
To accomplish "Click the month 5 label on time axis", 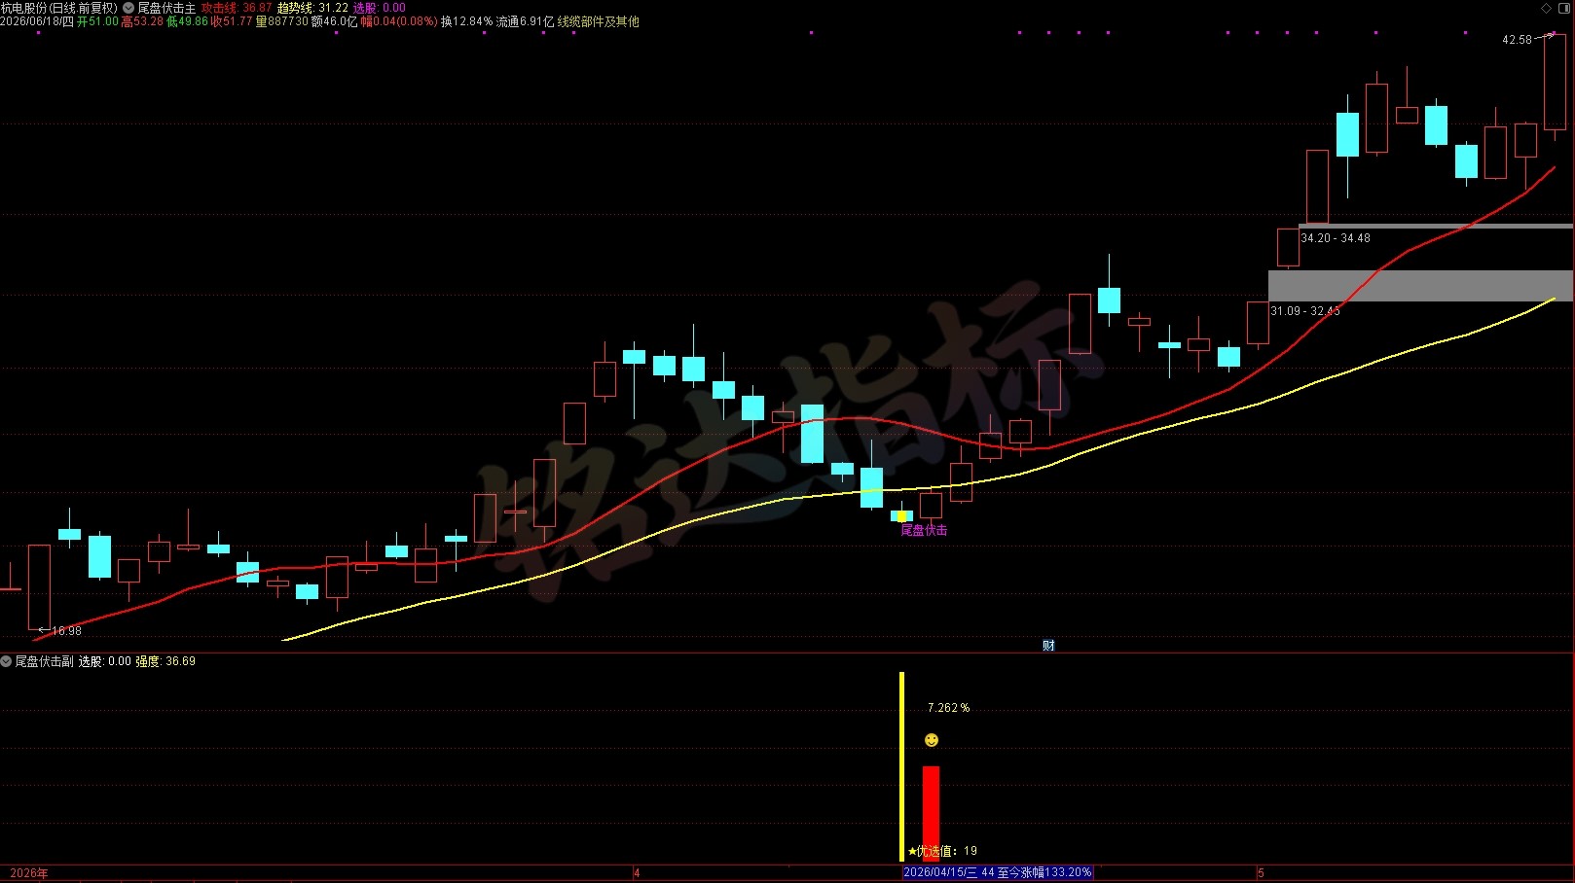I will coord(1261,873).
